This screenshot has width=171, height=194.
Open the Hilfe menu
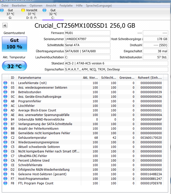79,6
